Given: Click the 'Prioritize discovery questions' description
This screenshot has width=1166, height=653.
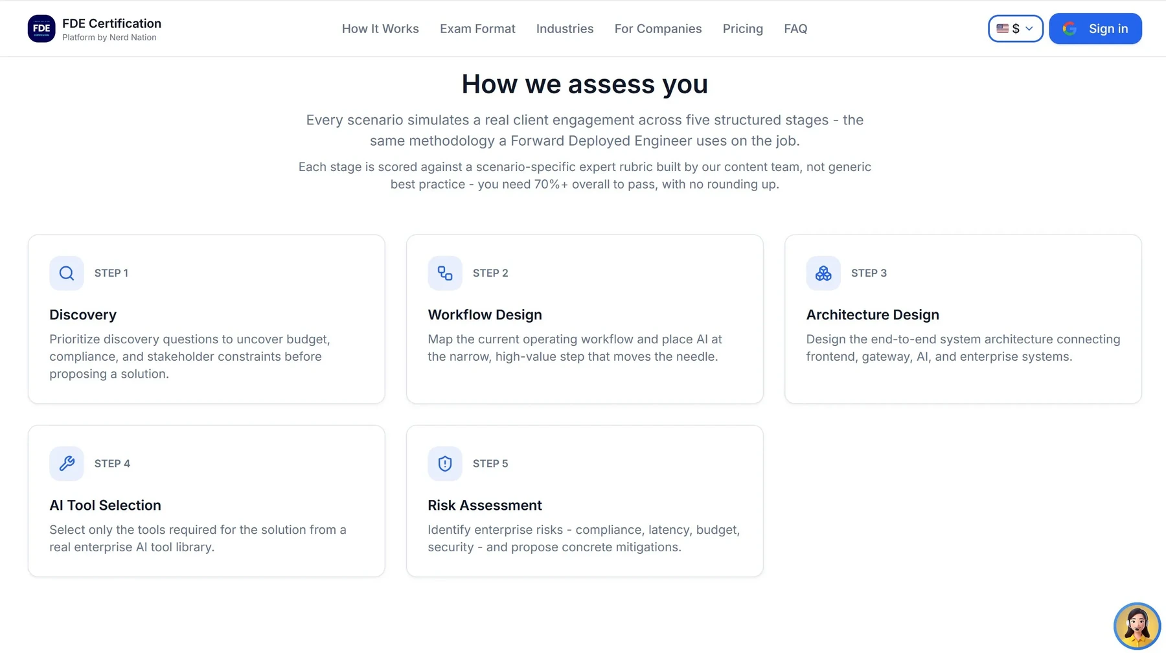Looking at the screenshot, I should click(x=190, y=357).
